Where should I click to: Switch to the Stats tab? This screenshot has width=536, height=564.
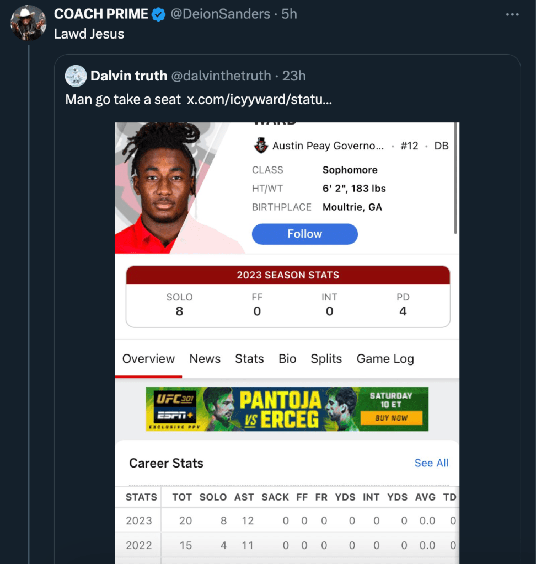pos(249,359)
